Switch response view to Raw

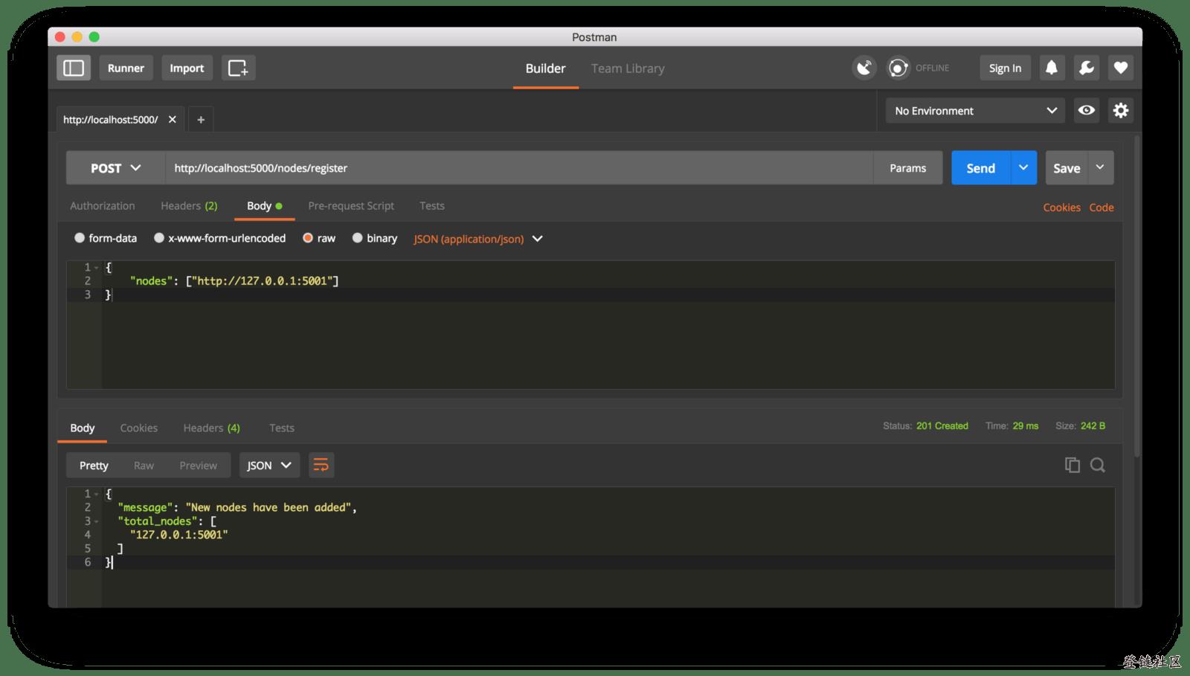pos(144,465)
